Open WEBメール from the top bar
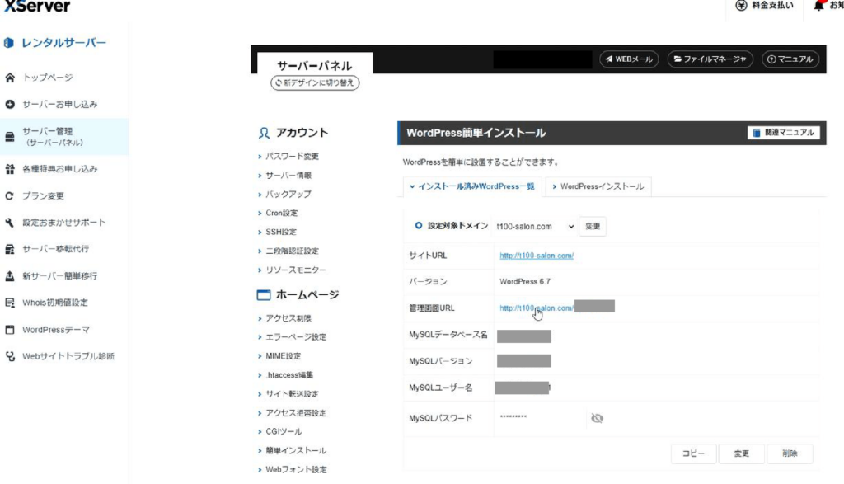The height and width of the screenshot is (484, 844). (x=629, y=59)
